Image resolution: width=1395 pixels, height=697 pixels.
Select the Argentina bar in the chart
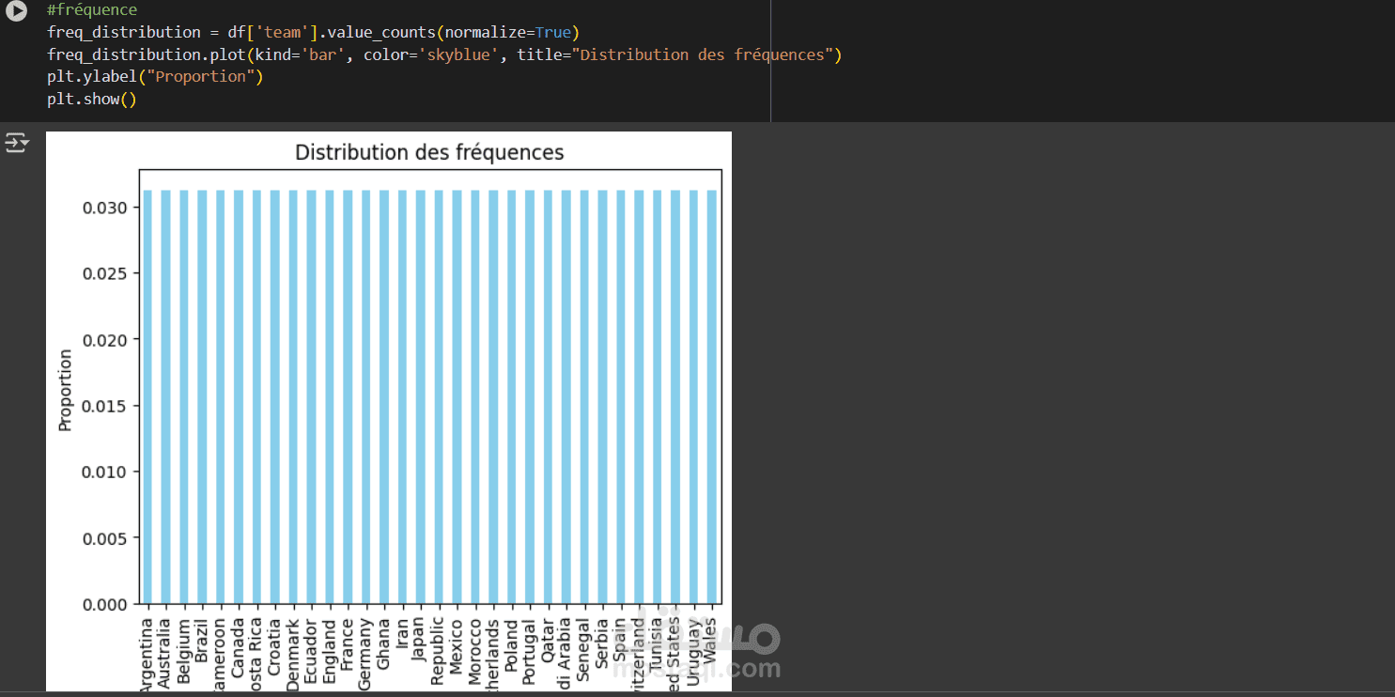coord(148,396)
